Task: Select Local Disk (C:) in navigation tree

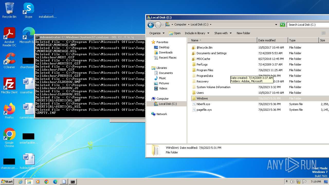Action: 168,104
